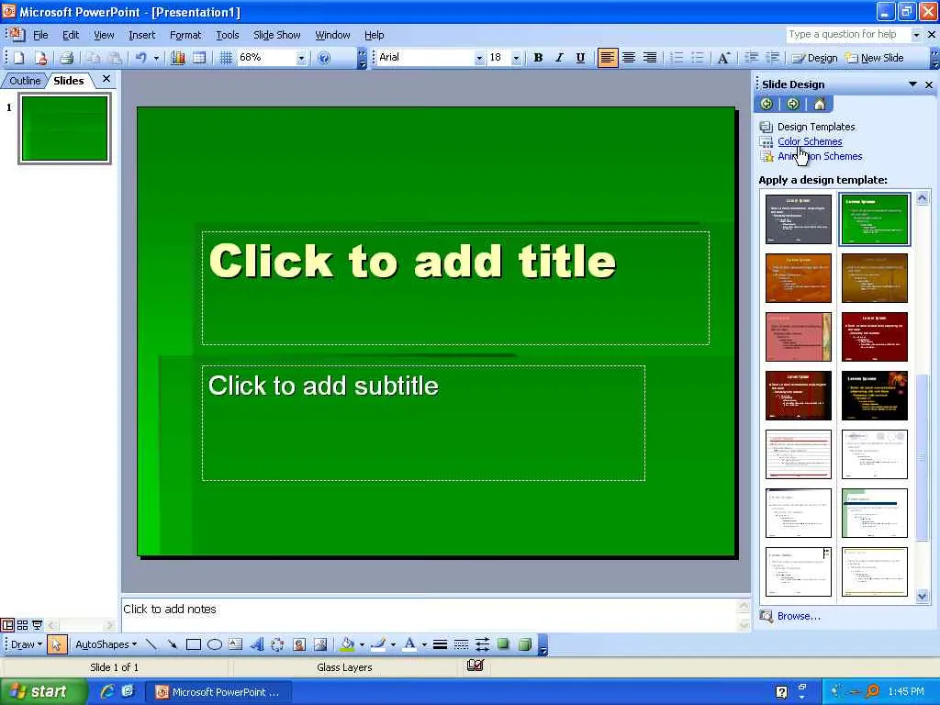Click the Increase Indent icon
Image resolution: width=940 pixels, height=705 pixels.
tap(773, 58)
